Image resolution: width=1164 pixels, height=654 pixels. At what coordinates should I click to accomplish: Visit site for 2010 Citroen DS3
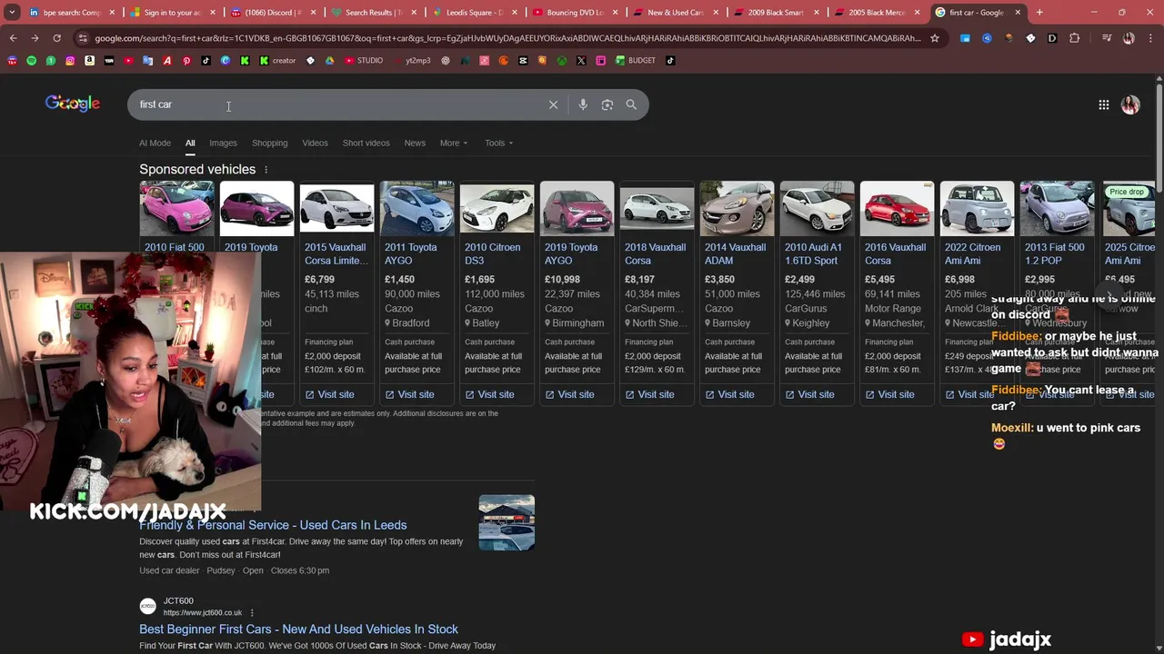[x=490, y=394]
